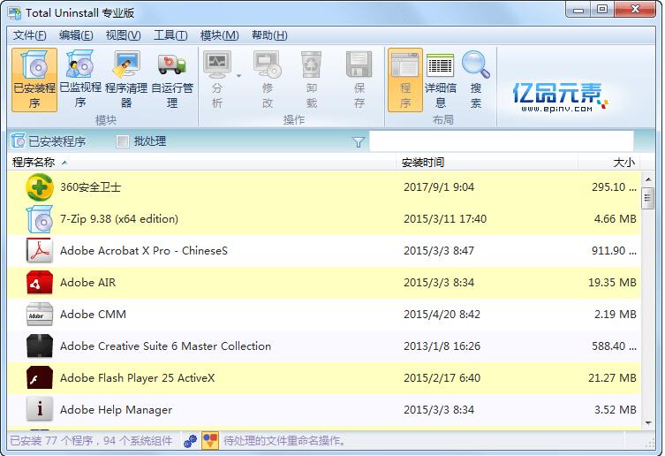Click the 已安装程序 label in filter bar
The height and width of the screenshot is (456, 665).
pos(57,141)
